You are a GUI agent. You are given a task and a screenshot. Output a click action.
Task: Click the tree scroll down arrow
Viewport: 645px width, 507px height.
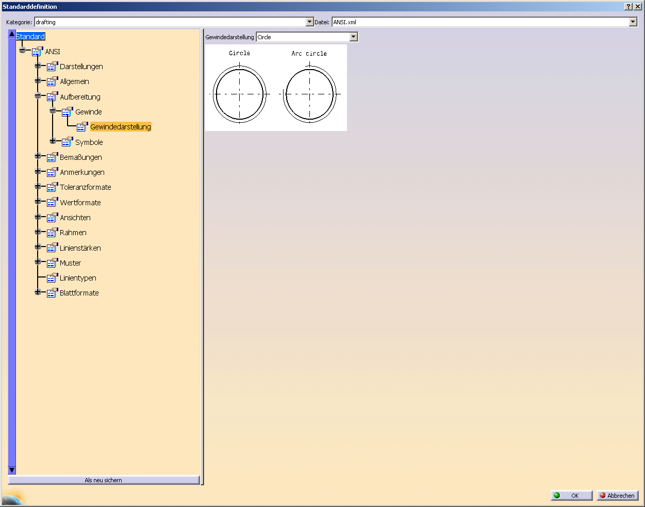click(12, 470)
